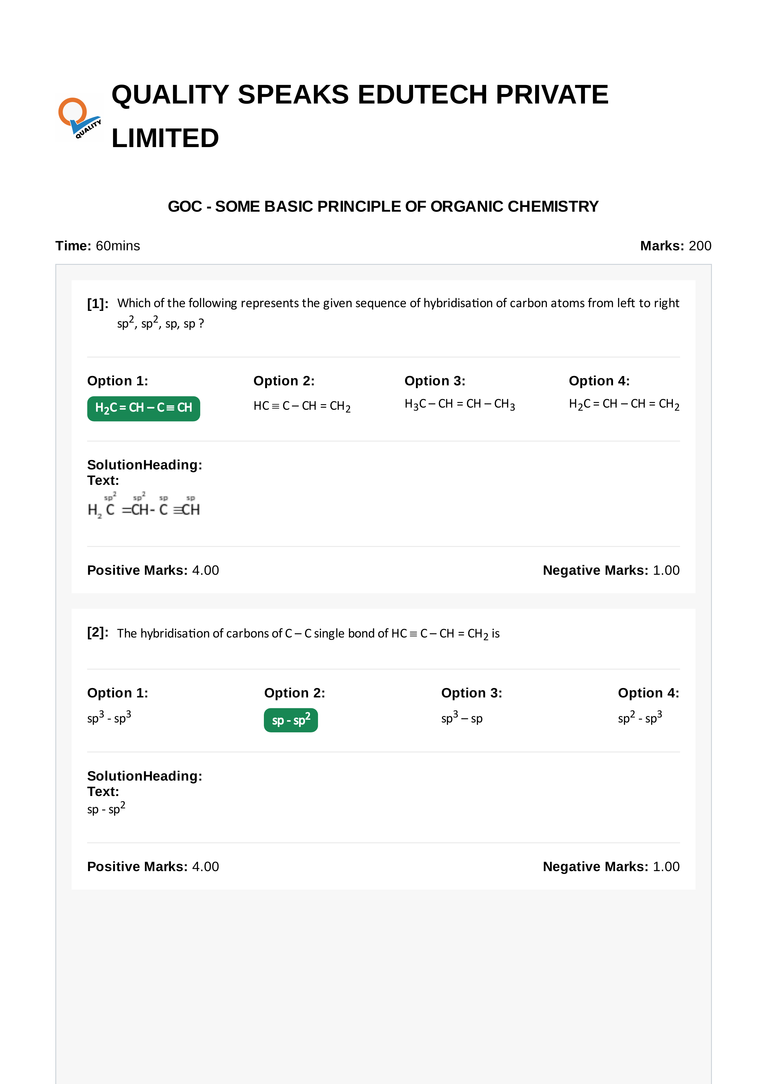
Task: Click the Time: 60mins label
Action: click(x=98, y=246)
